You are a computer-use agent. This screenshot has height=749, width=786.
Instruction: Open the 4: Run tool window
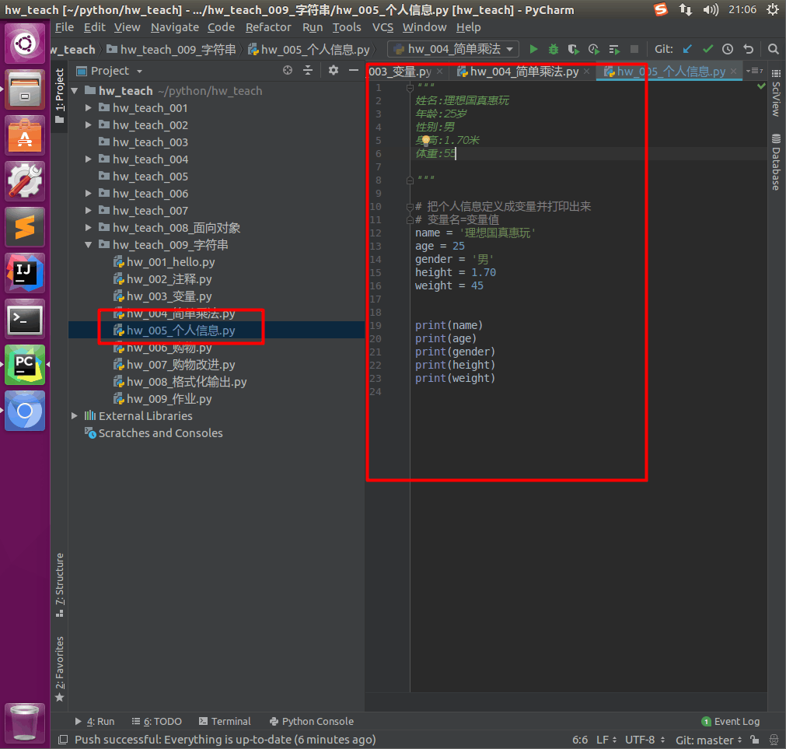pos(95,722)
